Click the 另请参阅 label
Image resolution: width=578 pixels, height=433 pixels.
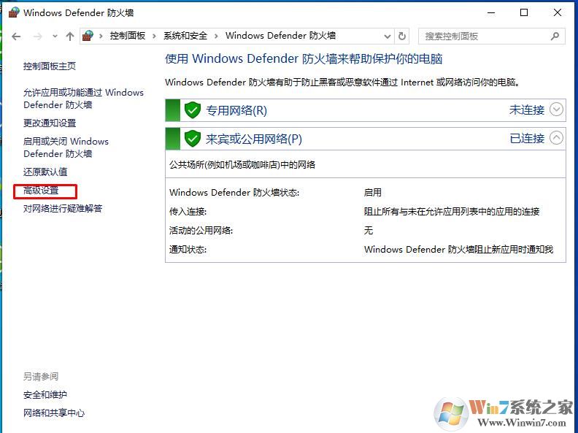(x=41, y=377)
